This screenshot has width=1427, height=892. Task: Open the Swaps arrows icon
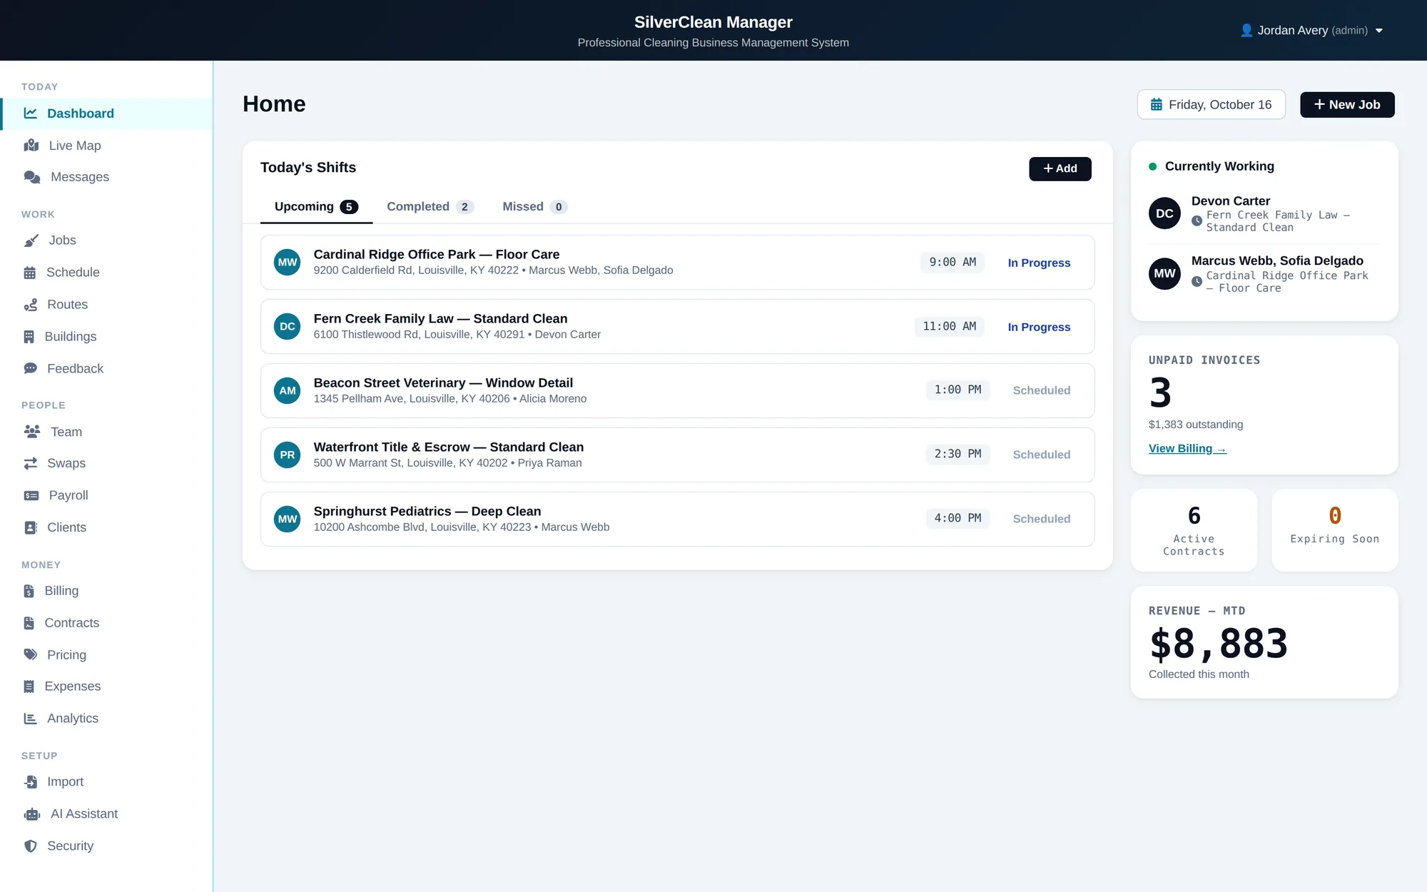pos(31,464)
